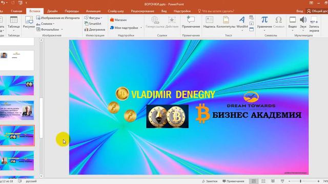Open the Вид tab
Screen dimensions: 328x184
(164, 11)
